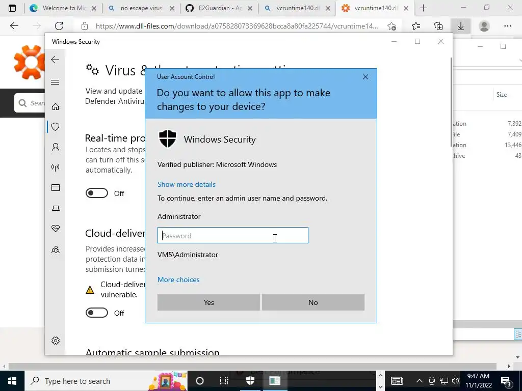Open taskbar clock showing 9:47 AM
Image resolution: width=522 pixels, height=391 pixels.
click(x=478, y=381)
